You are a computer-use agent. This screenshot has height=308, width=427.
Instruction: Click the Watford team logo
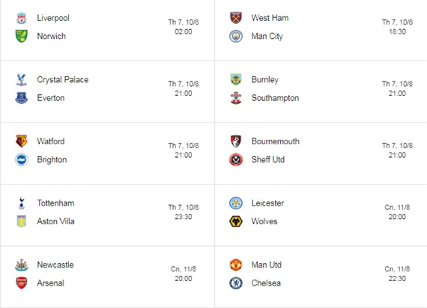coord(21,141)
